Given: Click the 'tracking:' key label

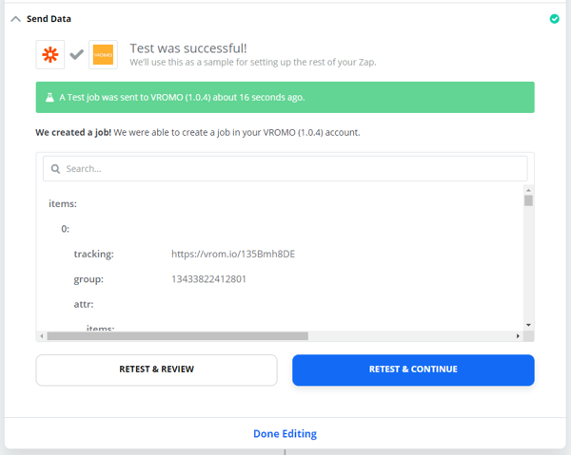Looking at the screenshot, I should click(x=93, y=254).
